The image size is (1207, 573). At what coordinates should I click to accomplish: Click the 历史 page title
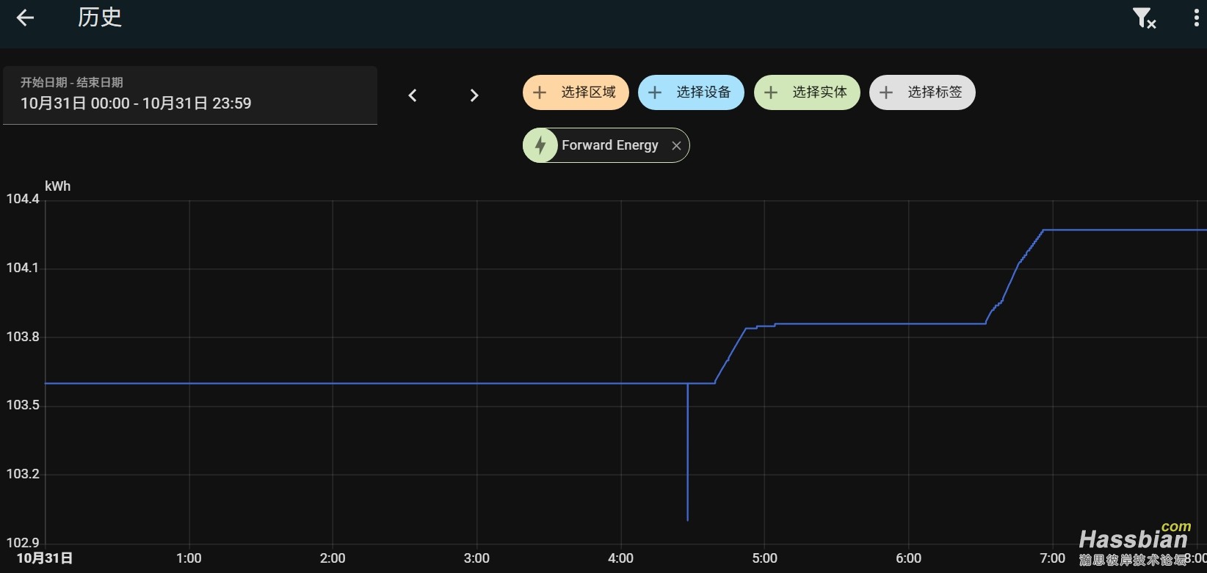point(100,18)
